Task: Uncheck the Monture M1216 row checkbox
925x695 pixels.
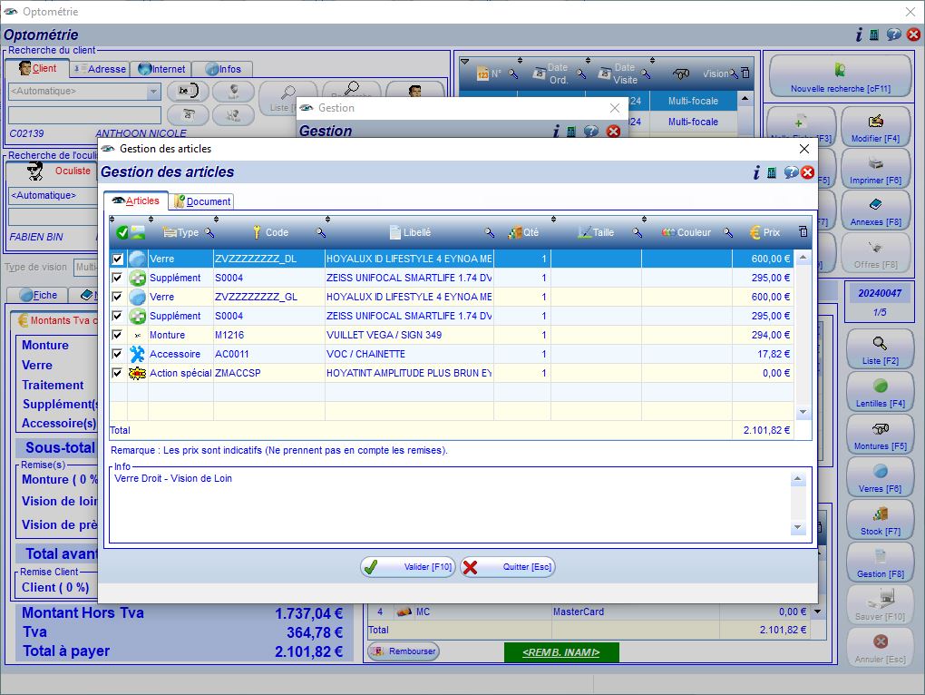Action: pos(117,335)
